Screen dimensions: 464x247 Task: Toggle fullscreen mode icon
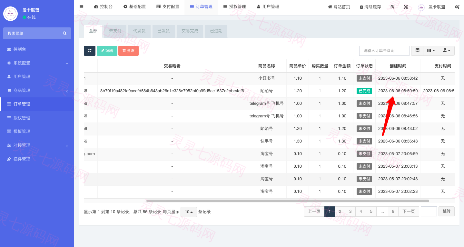pos(406,7)
